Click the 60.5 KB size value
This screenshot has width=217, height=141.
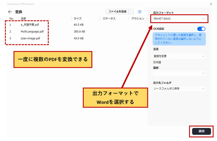tap(79, 25)
